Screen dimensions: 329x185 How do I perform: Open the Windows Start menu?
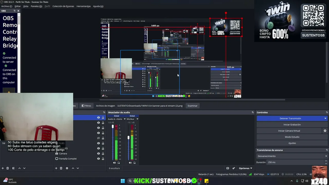point(123,181)
